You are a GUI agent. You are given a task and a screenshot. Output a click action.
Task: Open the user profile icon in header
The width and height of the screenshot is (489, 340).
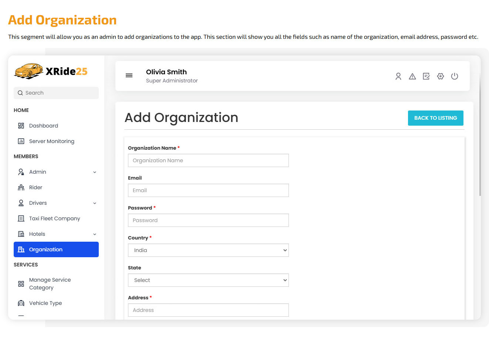(398, 76)
